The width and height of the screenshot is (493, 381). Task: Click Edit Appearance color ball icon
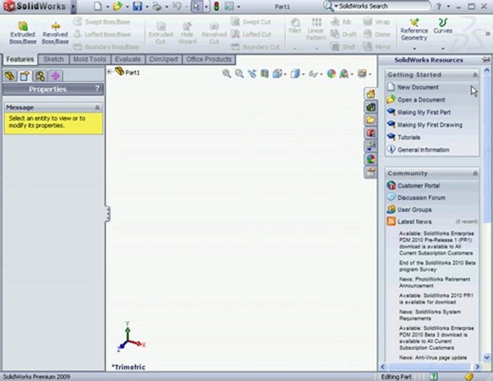point(331,74)
